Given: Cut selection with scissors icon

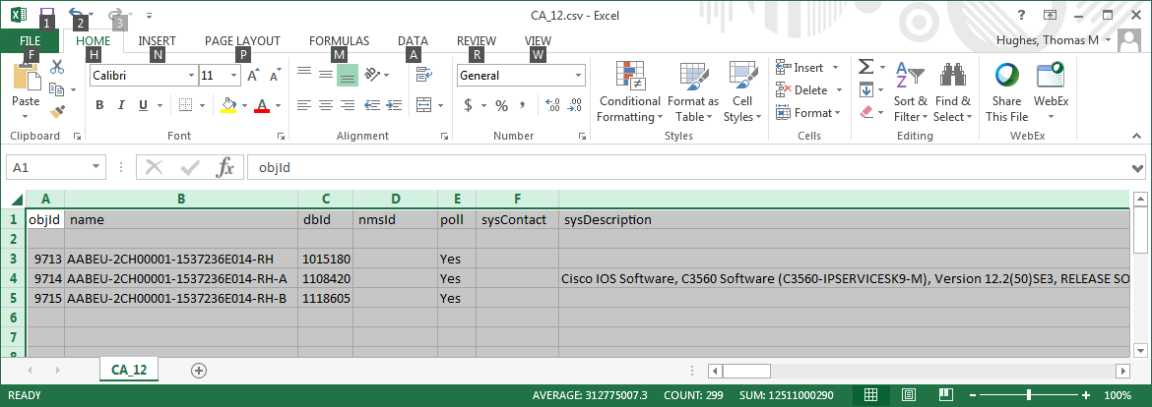Looking at the screenshot, I should (57, 68).
